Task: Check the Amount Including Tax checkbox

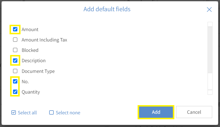Action: tap(15, 40)
